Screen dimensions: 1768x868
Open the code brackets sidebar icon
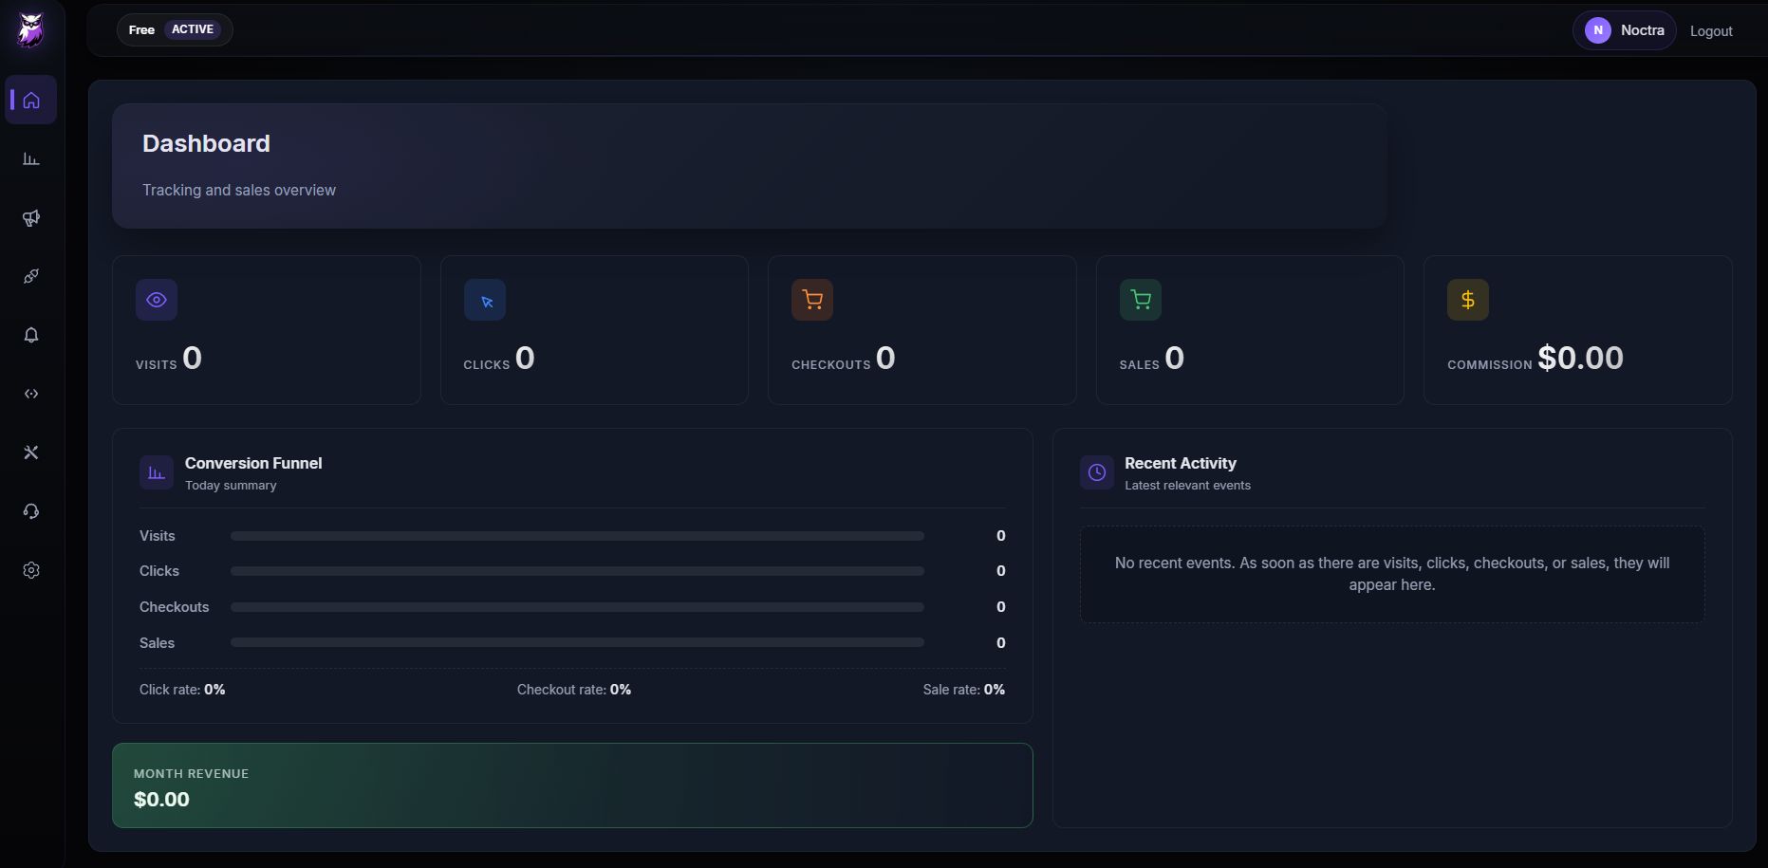pos(31,394)
